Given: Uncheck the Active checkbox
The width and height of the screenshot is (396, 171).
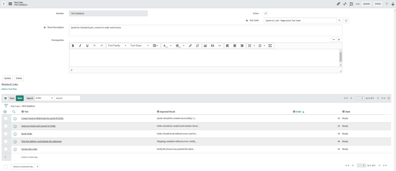Looking at the screenshot, I should coord(266,13).
